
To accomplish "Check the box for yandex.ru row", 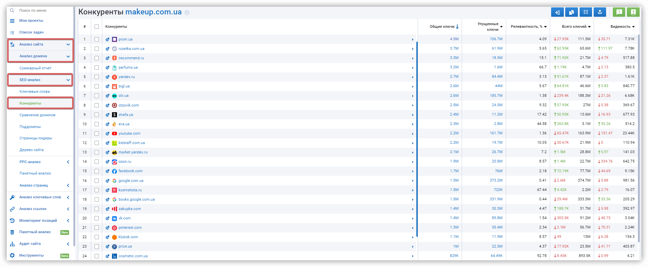I will click(x=97, y=77).
